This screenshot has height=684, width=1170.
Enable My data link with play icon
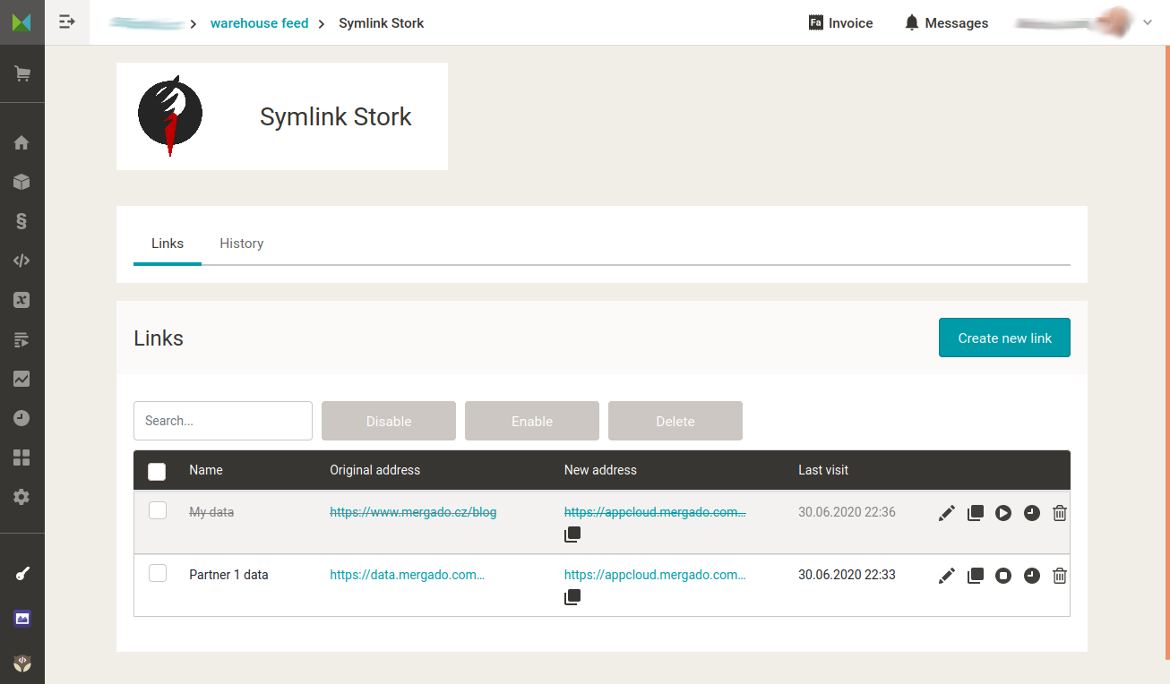(1003, 513)
